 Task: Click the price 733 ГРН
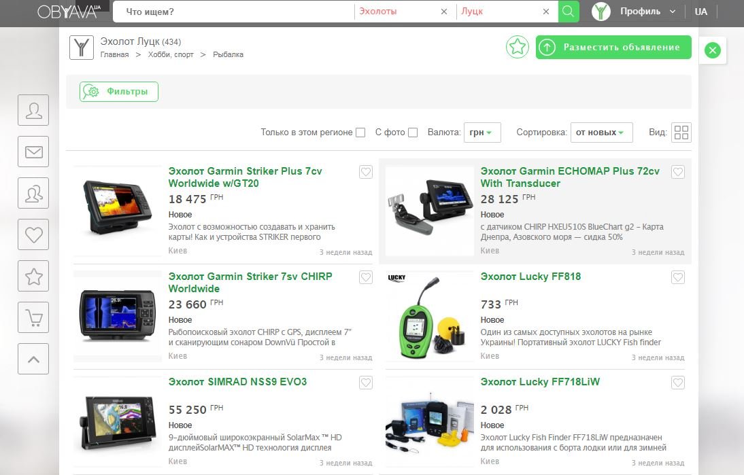click(499, 304)
